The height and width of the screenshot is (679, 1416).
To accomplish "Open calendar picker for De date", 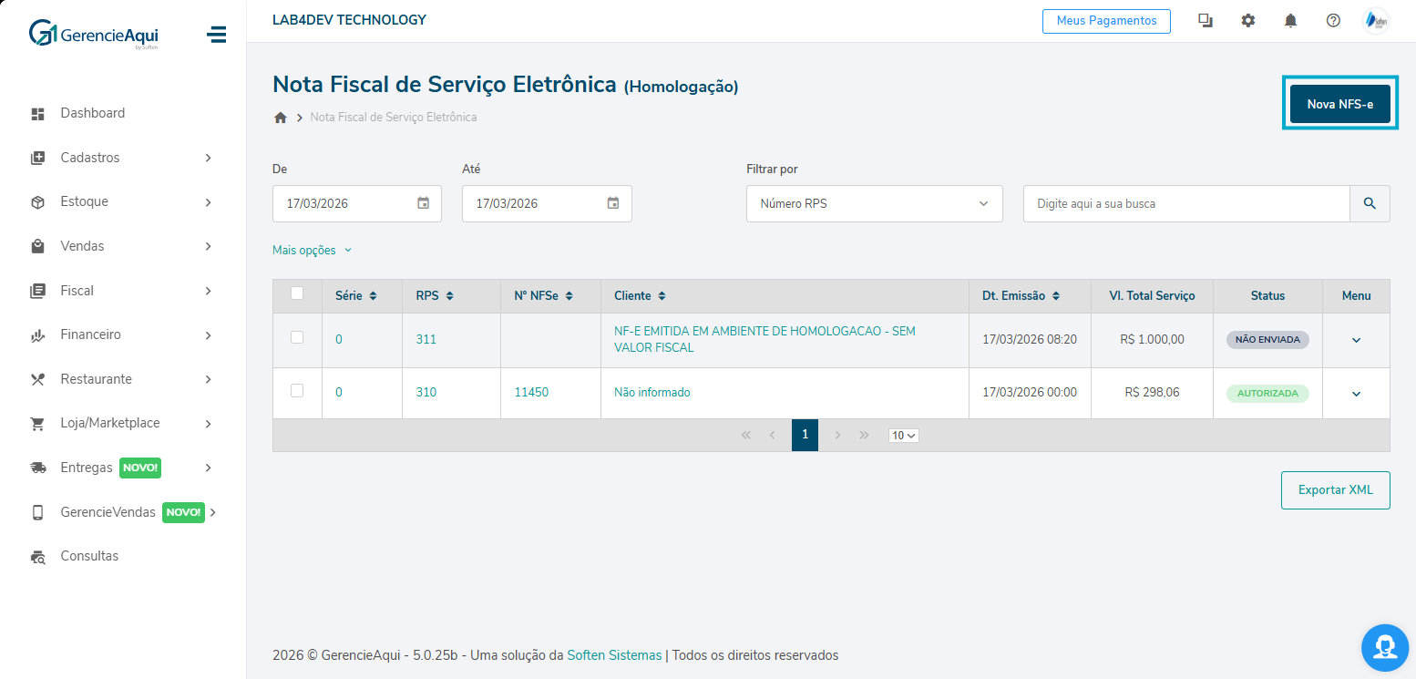I will (x=423, y=203).
